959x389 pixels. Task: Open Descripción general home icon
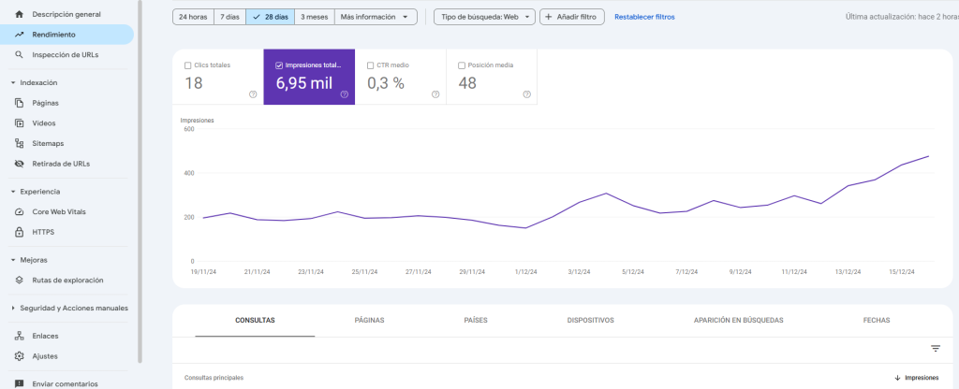19,15
